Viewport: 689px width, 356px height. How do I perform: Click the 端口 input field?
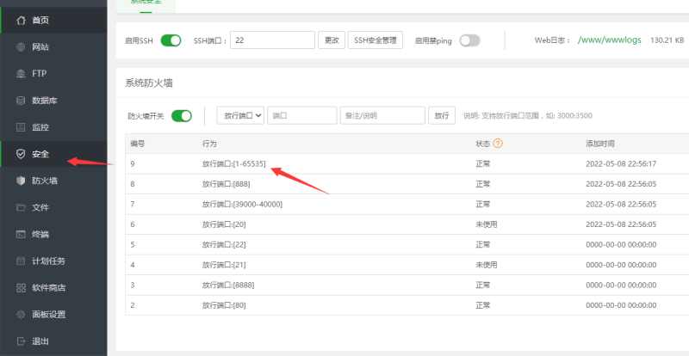[302, 115]
